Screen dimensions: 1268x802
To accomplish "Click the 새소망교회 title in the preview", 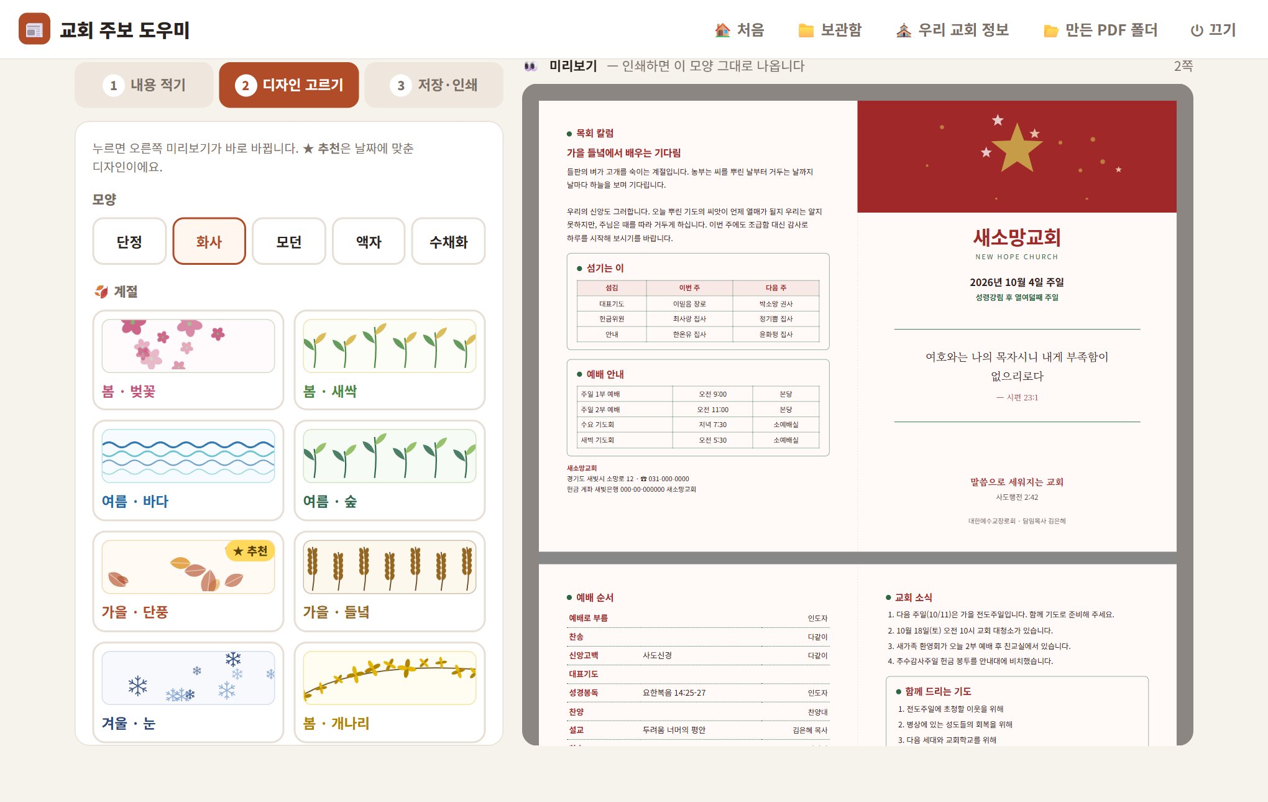I will (1017, 237).
